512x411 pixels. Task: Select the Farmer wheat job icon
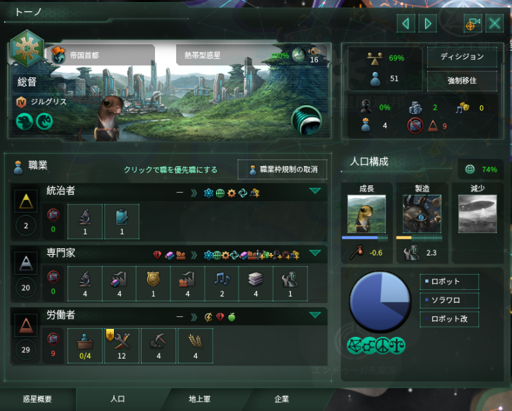pyautogui.click(x=195, y=345)
